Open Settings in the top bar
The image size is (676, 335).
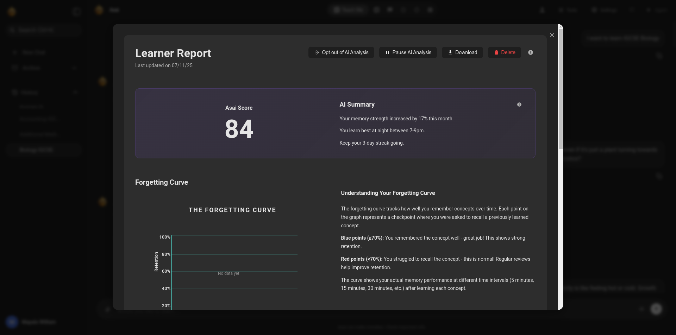[x=605, y=10]
